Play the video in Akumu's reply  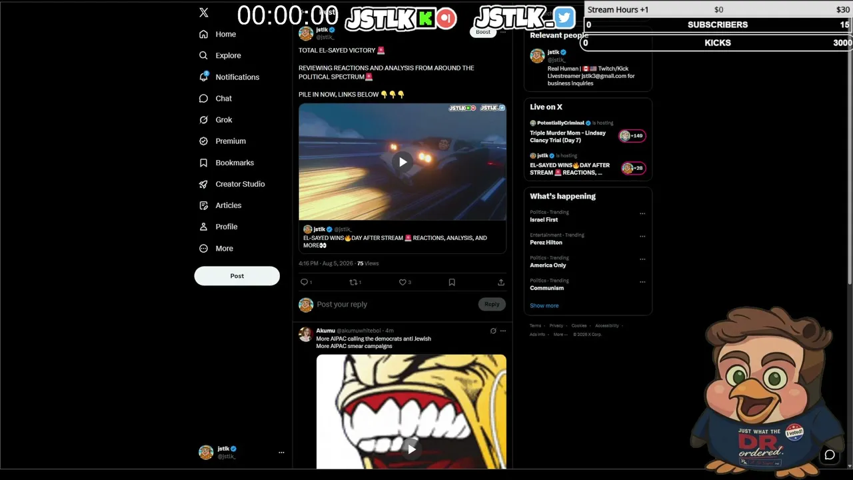pos(411,449)
